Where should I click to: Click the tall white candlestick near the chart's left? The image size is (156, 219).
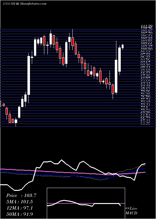[29, 75]
